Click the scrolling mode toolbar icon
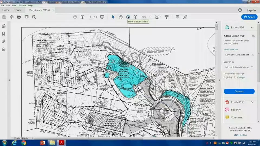Viewport: 260px width, 146px height. coord(167,17)
